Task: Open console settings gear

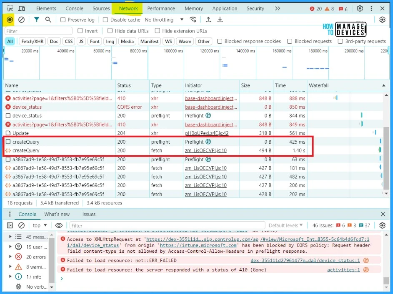Action: click(382, 225)
